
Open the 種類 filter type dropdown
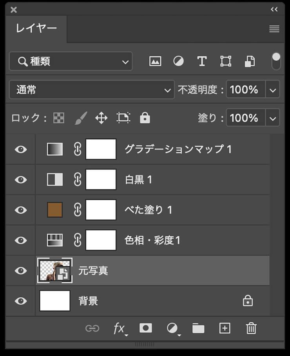[71, 61]
